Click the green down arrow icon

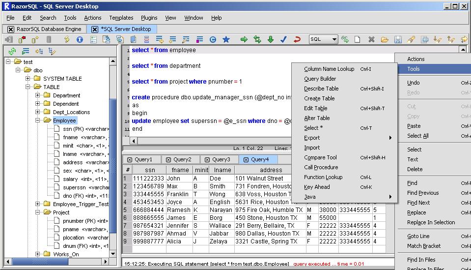click(x=270, y=39)
